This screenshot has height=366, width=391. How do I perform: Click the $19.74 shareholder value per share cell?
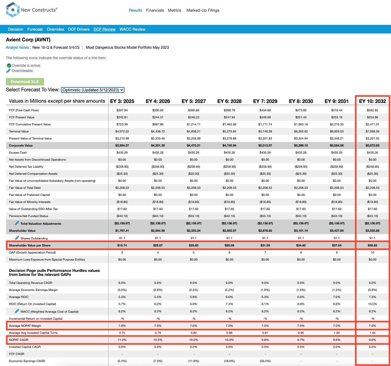pyautogui.click(x=122, y=246)
